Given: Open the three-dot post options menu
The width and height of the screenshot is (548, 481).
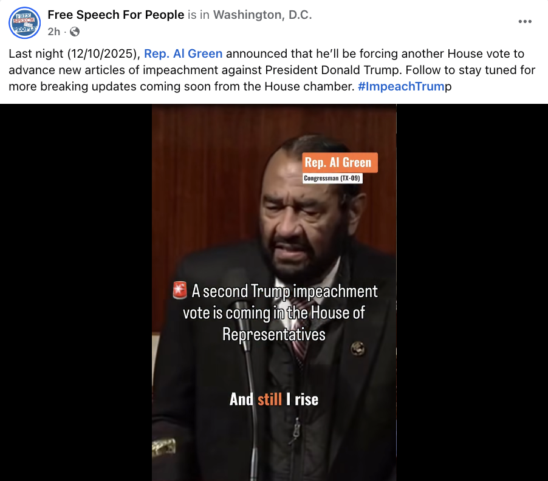Looking at the screenshot, I should (x=525, y=22).
